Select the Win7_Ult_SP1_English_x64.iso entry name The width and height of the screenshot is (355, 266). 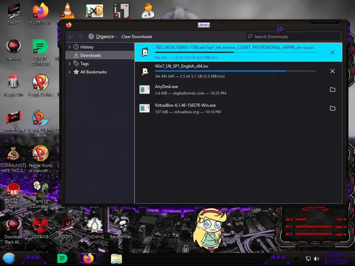click(x=182, y=66)
